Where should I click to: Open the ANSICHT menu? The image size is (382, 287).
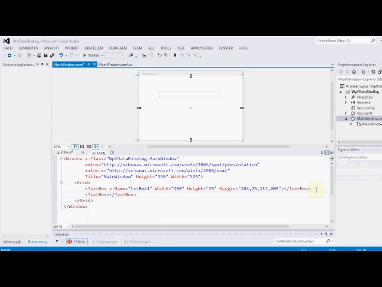[x=51, y=48]
